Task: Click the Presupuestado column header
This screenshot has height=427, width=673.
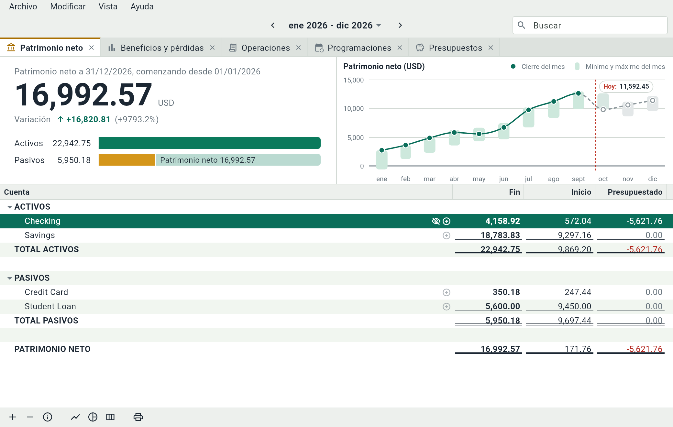Action: click(631, 192)
